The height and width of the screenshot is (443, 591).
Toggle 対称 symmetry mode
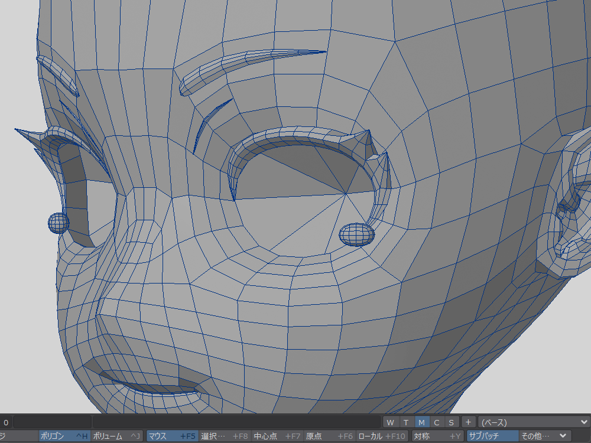point(437,437)
